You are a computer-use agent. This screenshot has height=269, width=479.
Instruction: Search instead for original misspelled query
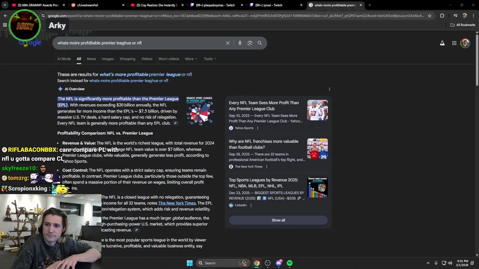point(128,81)
